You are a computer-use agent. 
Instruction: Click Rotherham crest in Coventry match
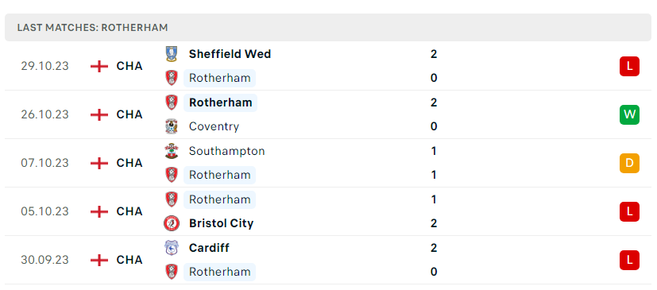[x=172, y=102]
